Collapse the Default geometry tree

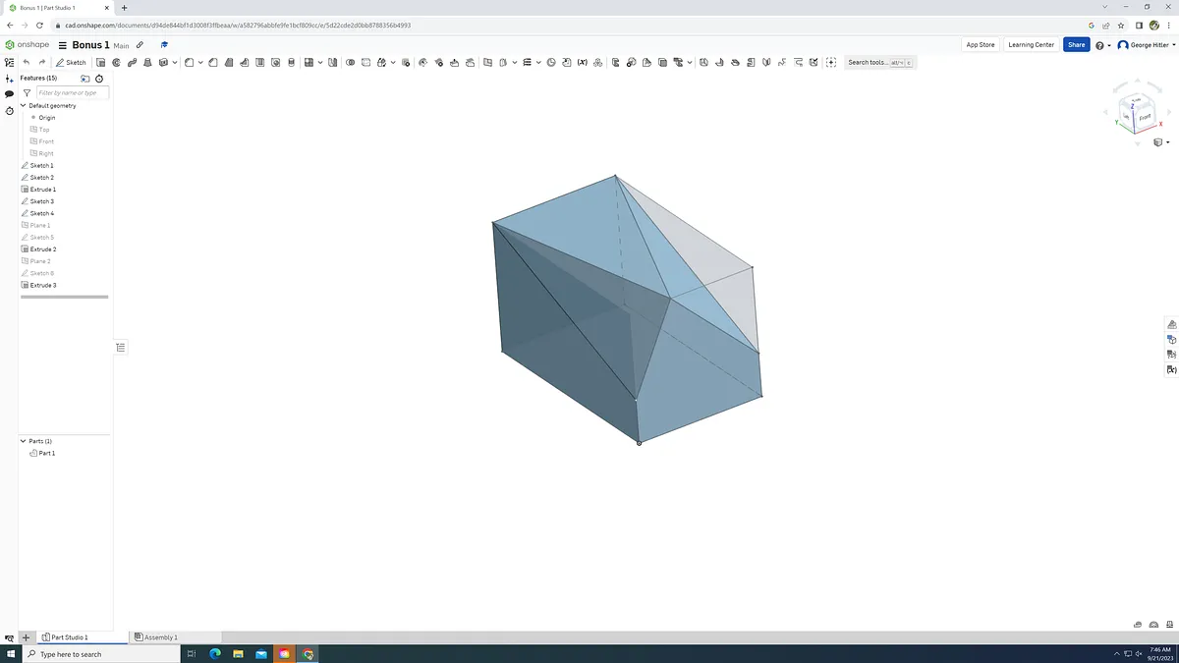24,106
